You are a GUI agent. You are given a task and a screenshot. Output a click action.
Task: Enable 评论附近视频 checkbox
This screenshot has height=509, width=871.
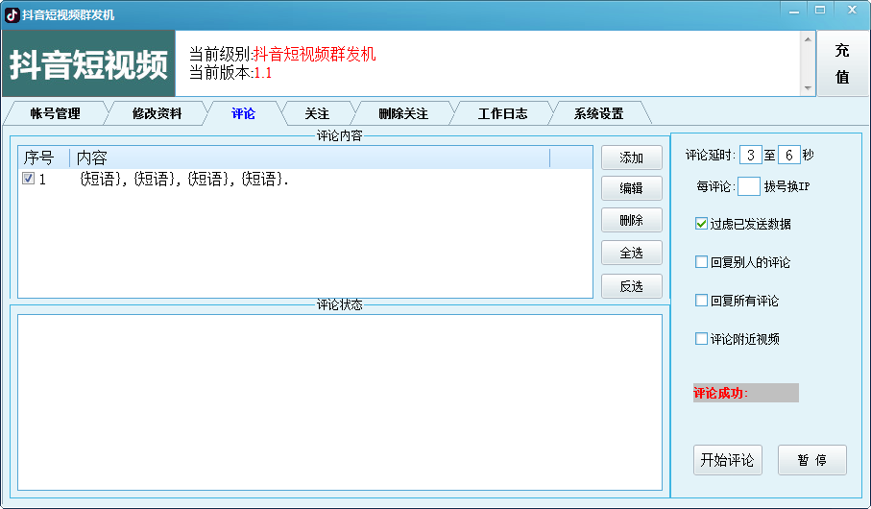click(701, 338)
